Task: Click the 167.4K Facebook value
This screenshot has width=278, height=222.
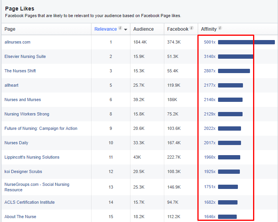Action: click(x=174, y=143)
